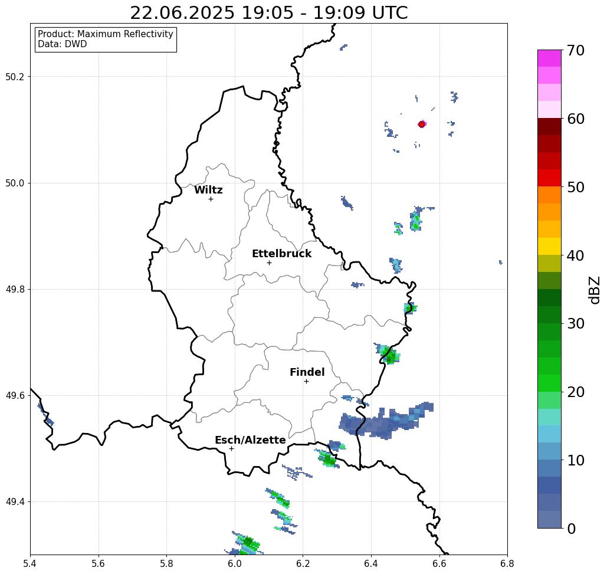Click the 'Product: Maximum Reflectivity' label
Screen dimensions: 607x574
[x=105, y=34]
